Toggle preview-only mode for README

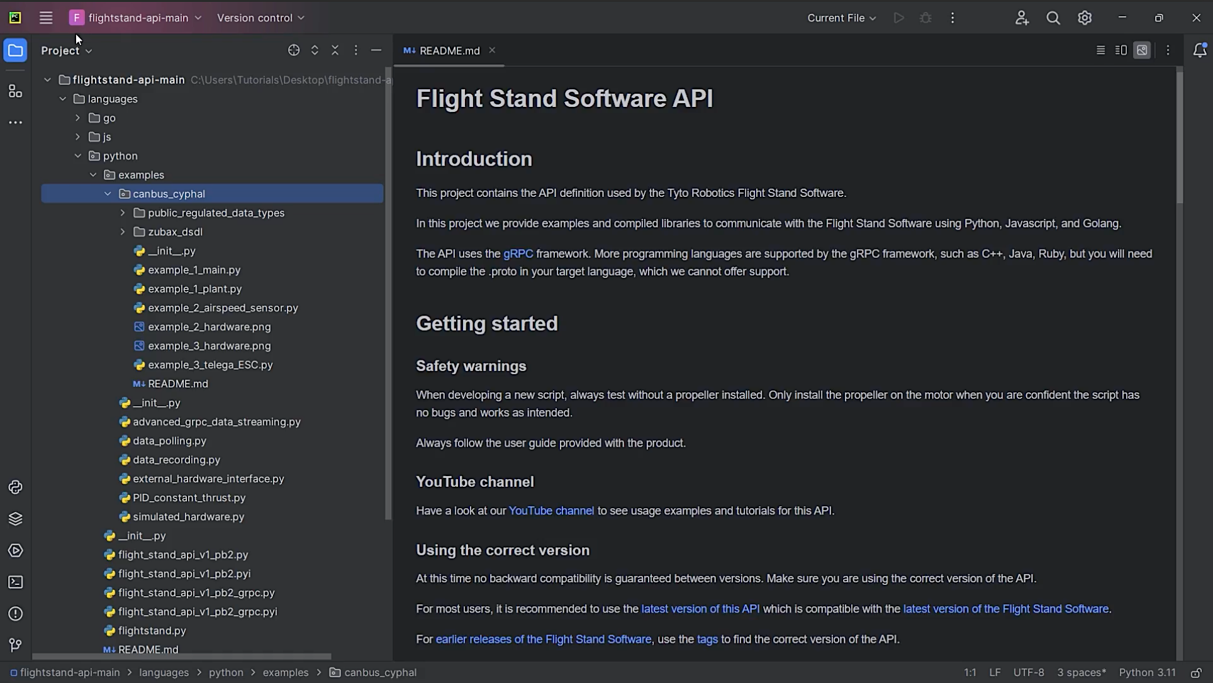(x=1143, y=50)
